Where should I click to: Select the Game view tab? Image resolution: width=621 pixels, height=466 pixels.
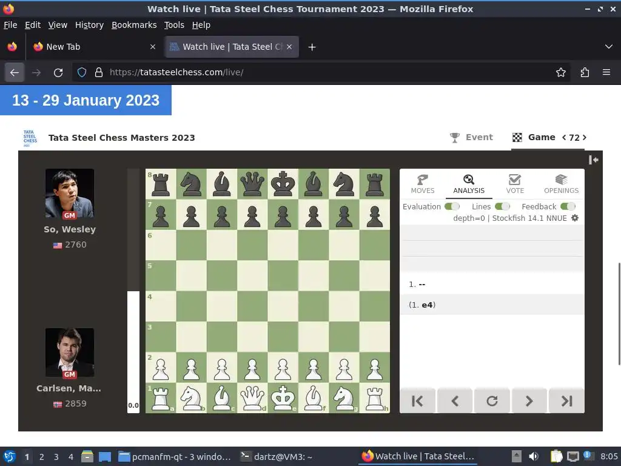pyautogui.click(x=534, y=138)
